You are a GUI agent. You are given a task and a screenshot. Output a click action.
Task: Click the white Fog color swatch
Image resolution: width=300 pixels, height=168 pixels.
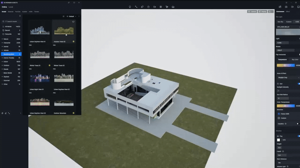click(x=279, y=140)
